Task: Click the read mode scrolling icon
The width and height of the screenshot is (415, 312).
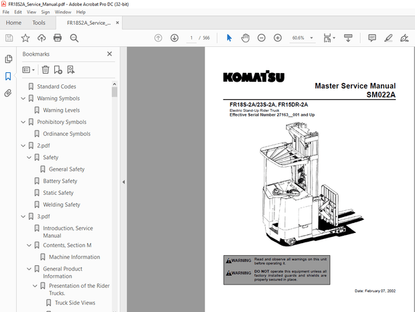Action: click(x=348, y=38)
